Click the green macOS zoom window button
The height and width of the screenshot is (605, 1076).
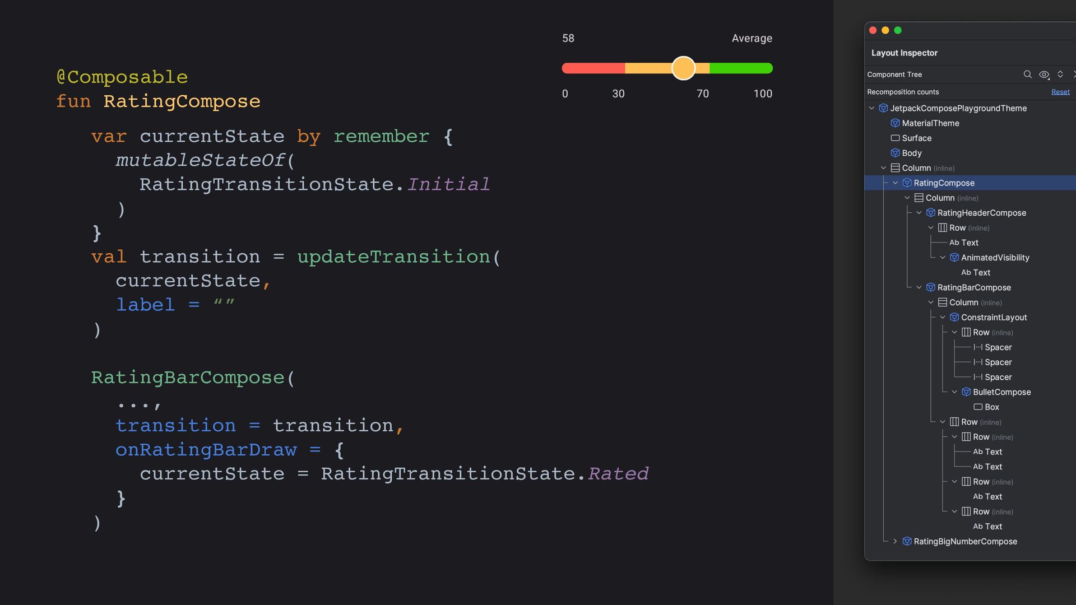pos(898,30)
